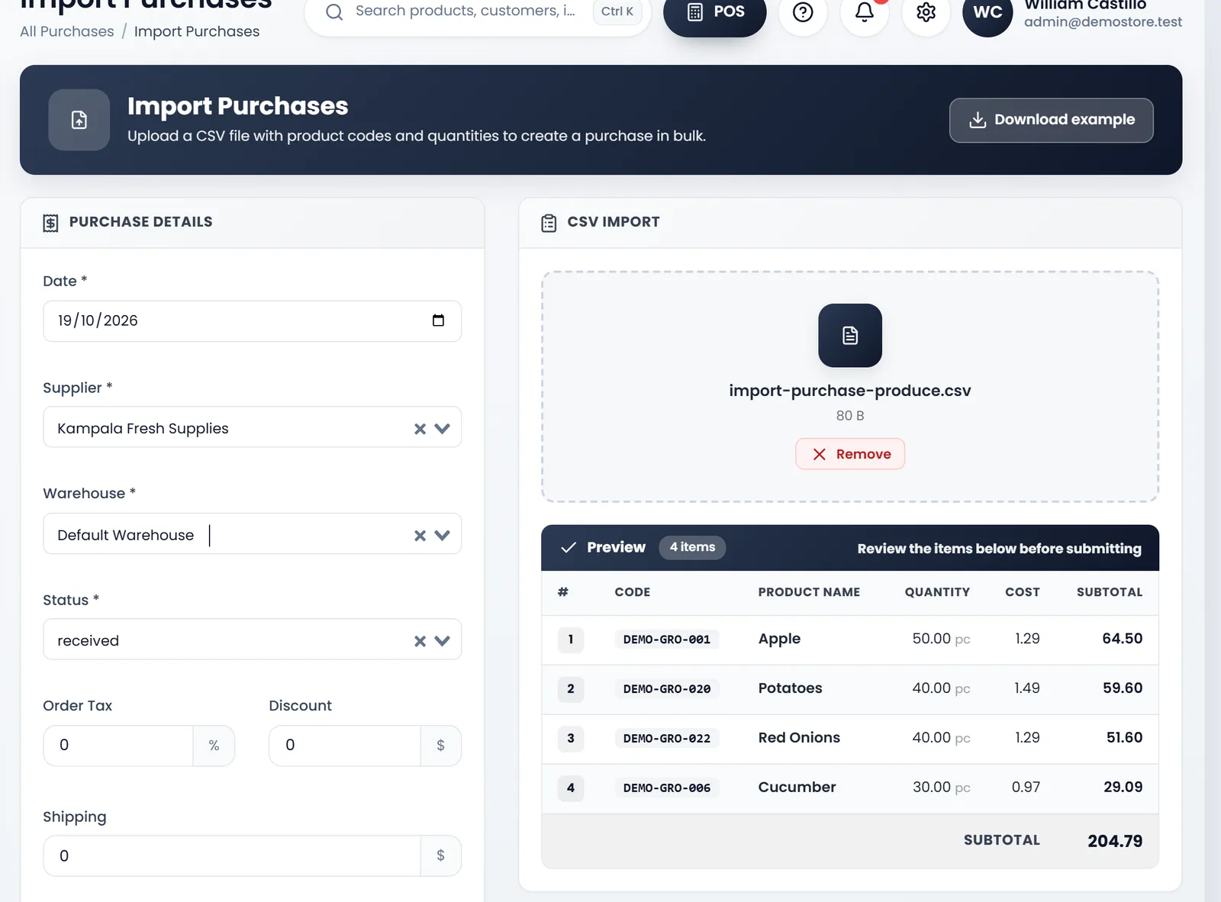This screenshot has height=902, width=1221.
Task: Expand the Status dropdown arrow
Action: (442, 641)
